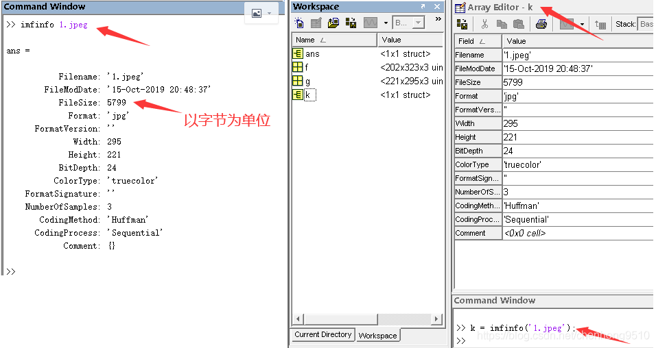Image resolution: width=656 pixels, height=348 pixels.
Task: Show more Workspace toolbar items via chevron
Action: pos(438,18)
